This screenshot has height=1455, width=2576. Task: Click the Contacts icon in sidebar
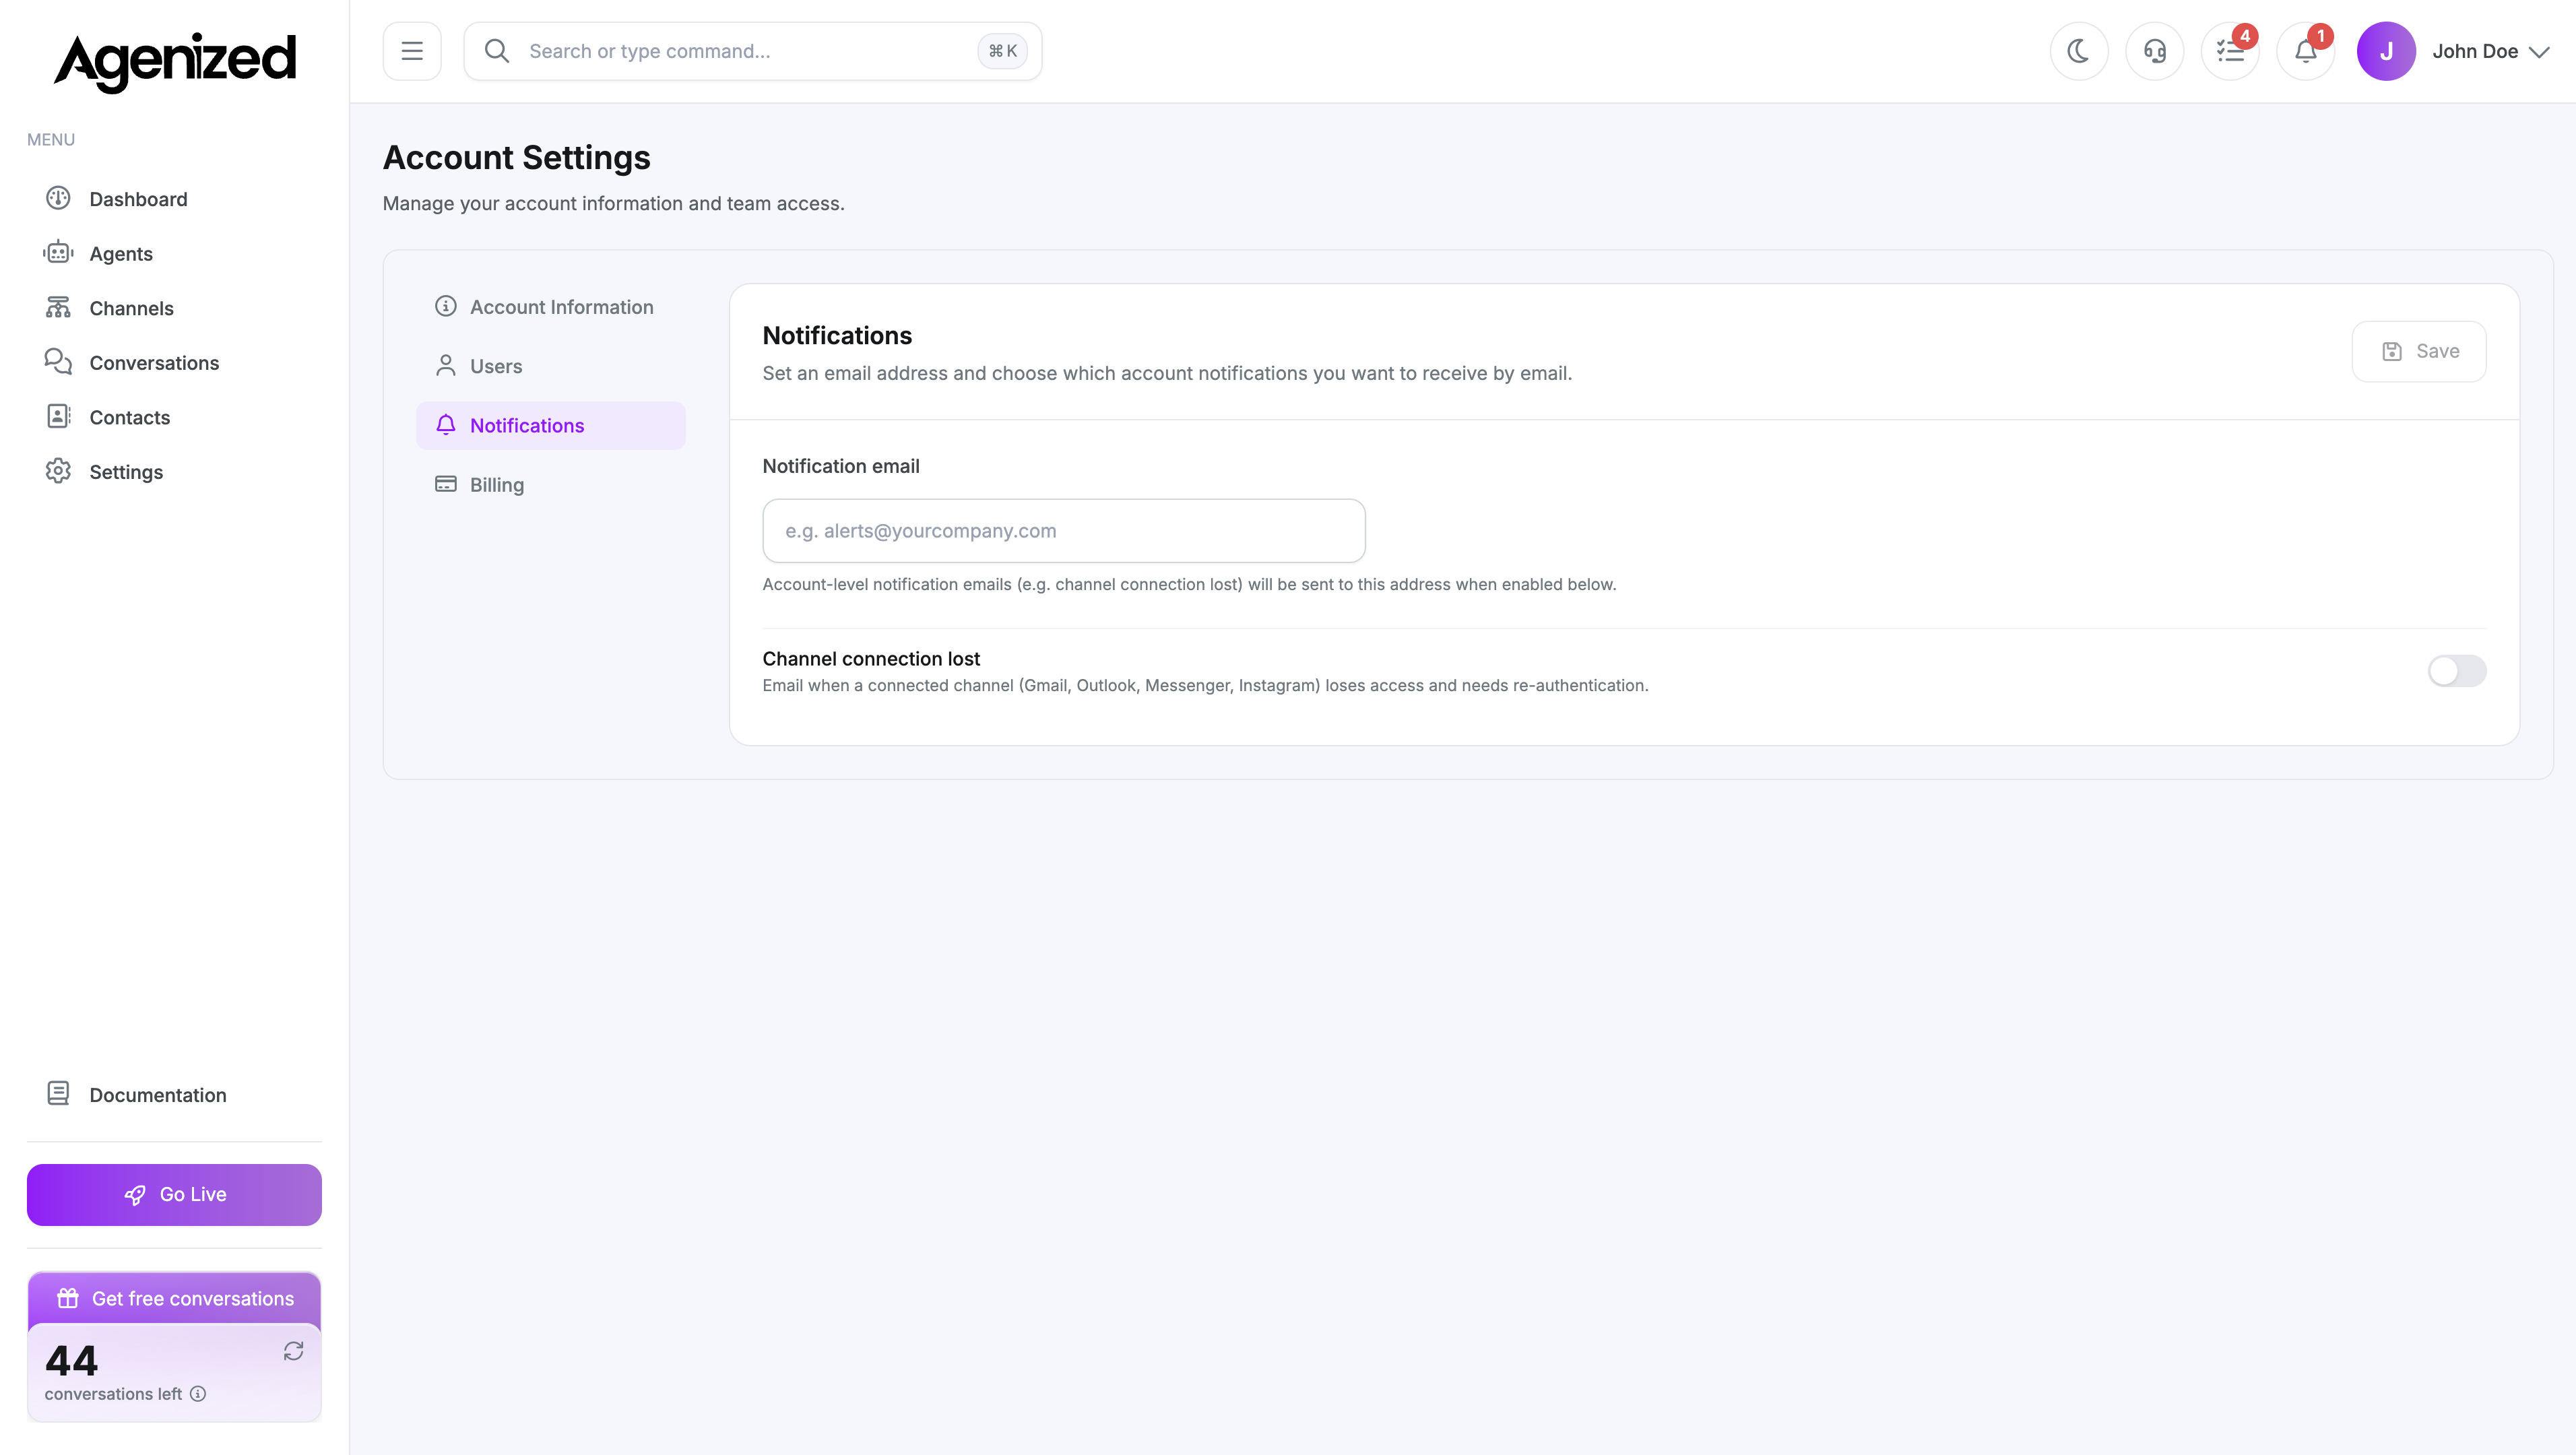[58, 416]
